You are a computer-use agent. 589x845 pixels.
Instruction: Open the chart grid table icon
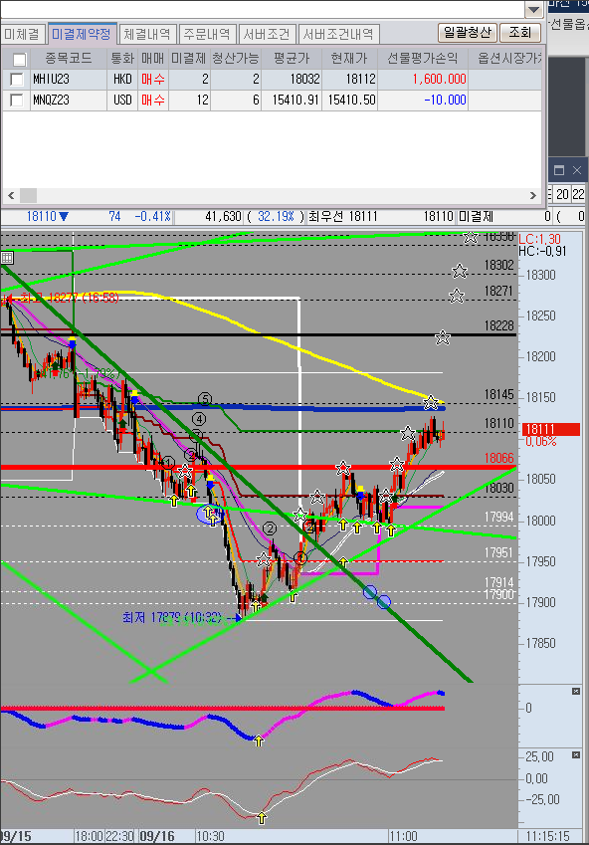(7, 258)
